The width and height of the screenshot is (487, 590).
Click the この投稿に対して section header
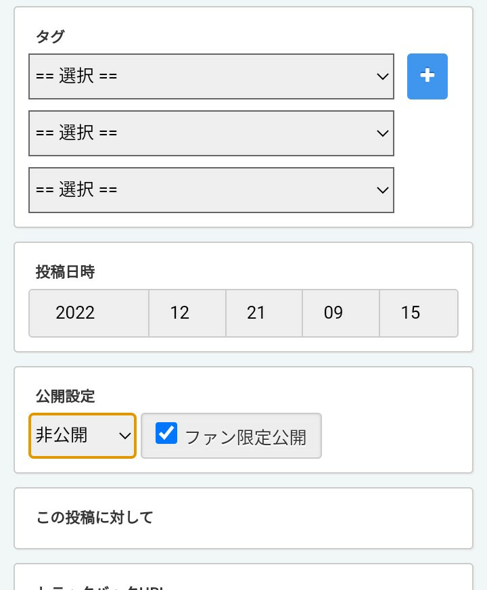point(95,518)
